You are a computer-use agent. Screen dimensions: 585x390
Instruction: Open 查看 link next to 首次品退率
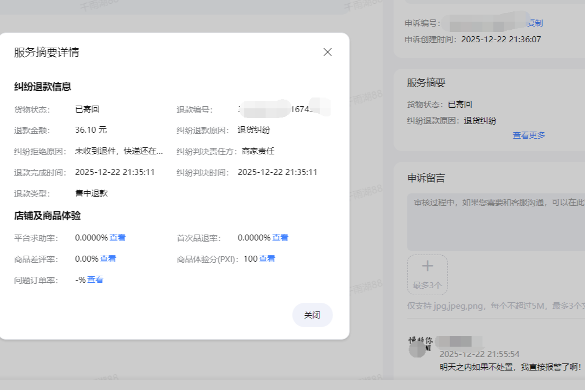coord(280,238)
